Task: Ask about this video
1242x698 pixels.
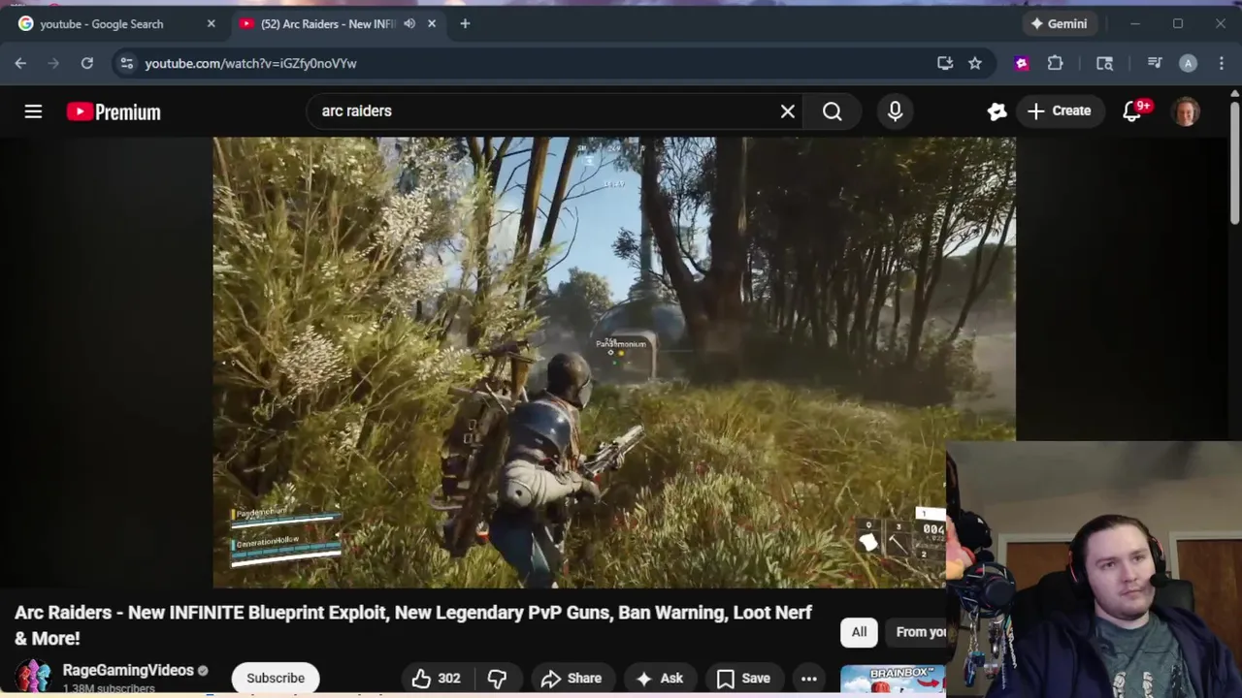Action: click(x=660, y=679)
